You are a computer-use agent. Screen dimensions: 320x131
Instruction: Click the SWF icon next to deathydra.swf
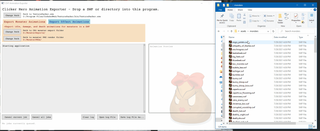pos(230,118)
